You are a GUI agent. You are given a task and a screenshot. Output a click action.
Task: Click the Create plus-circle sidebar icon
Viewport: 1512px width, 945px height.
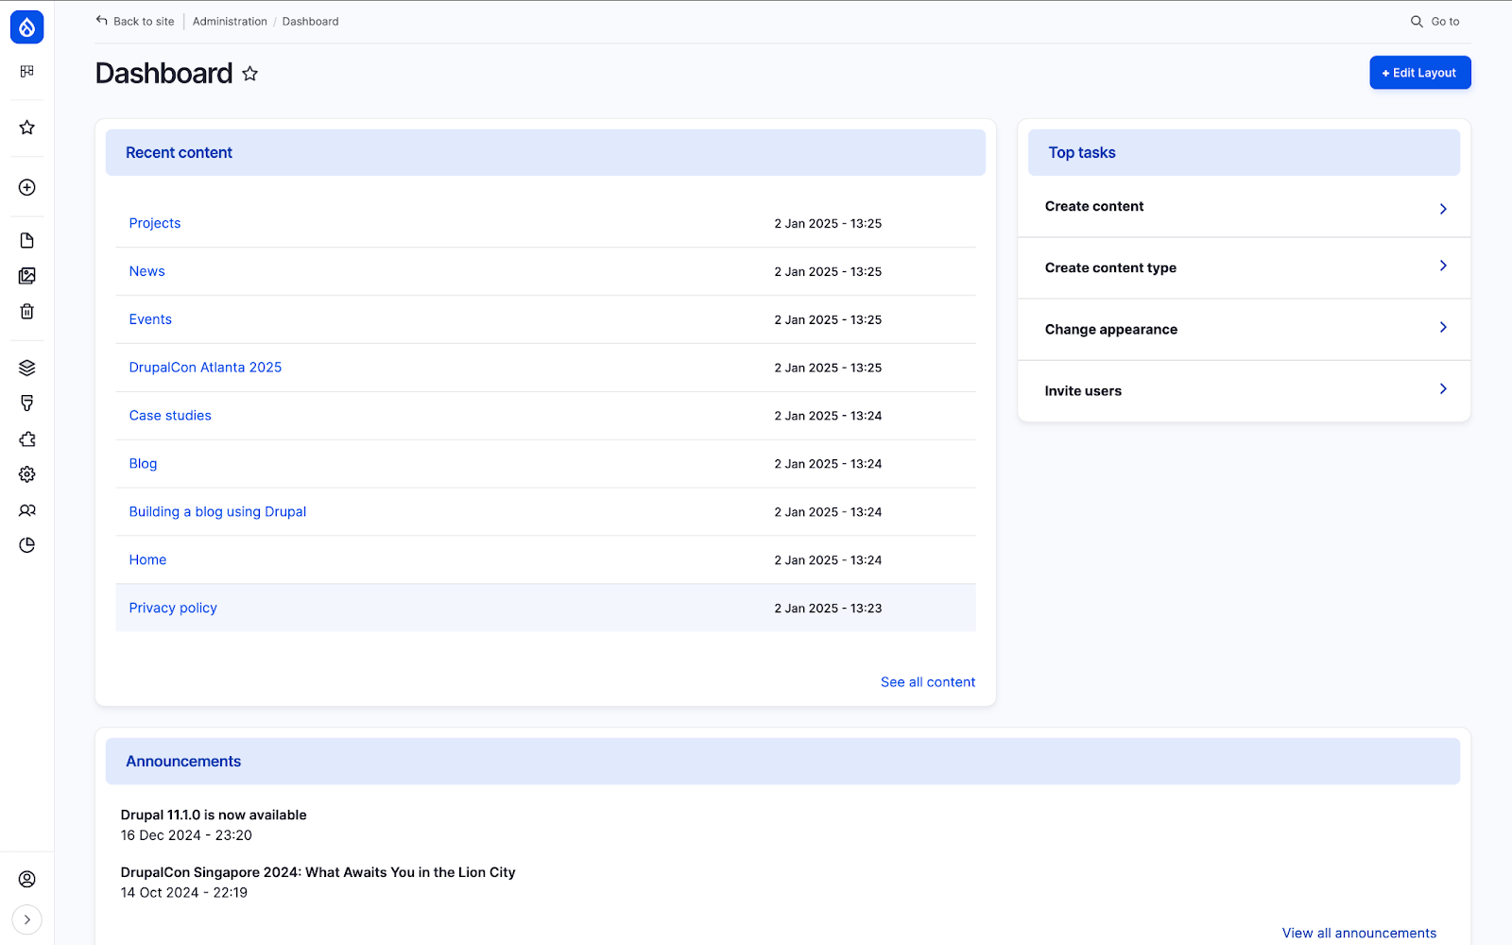point(26,187)
